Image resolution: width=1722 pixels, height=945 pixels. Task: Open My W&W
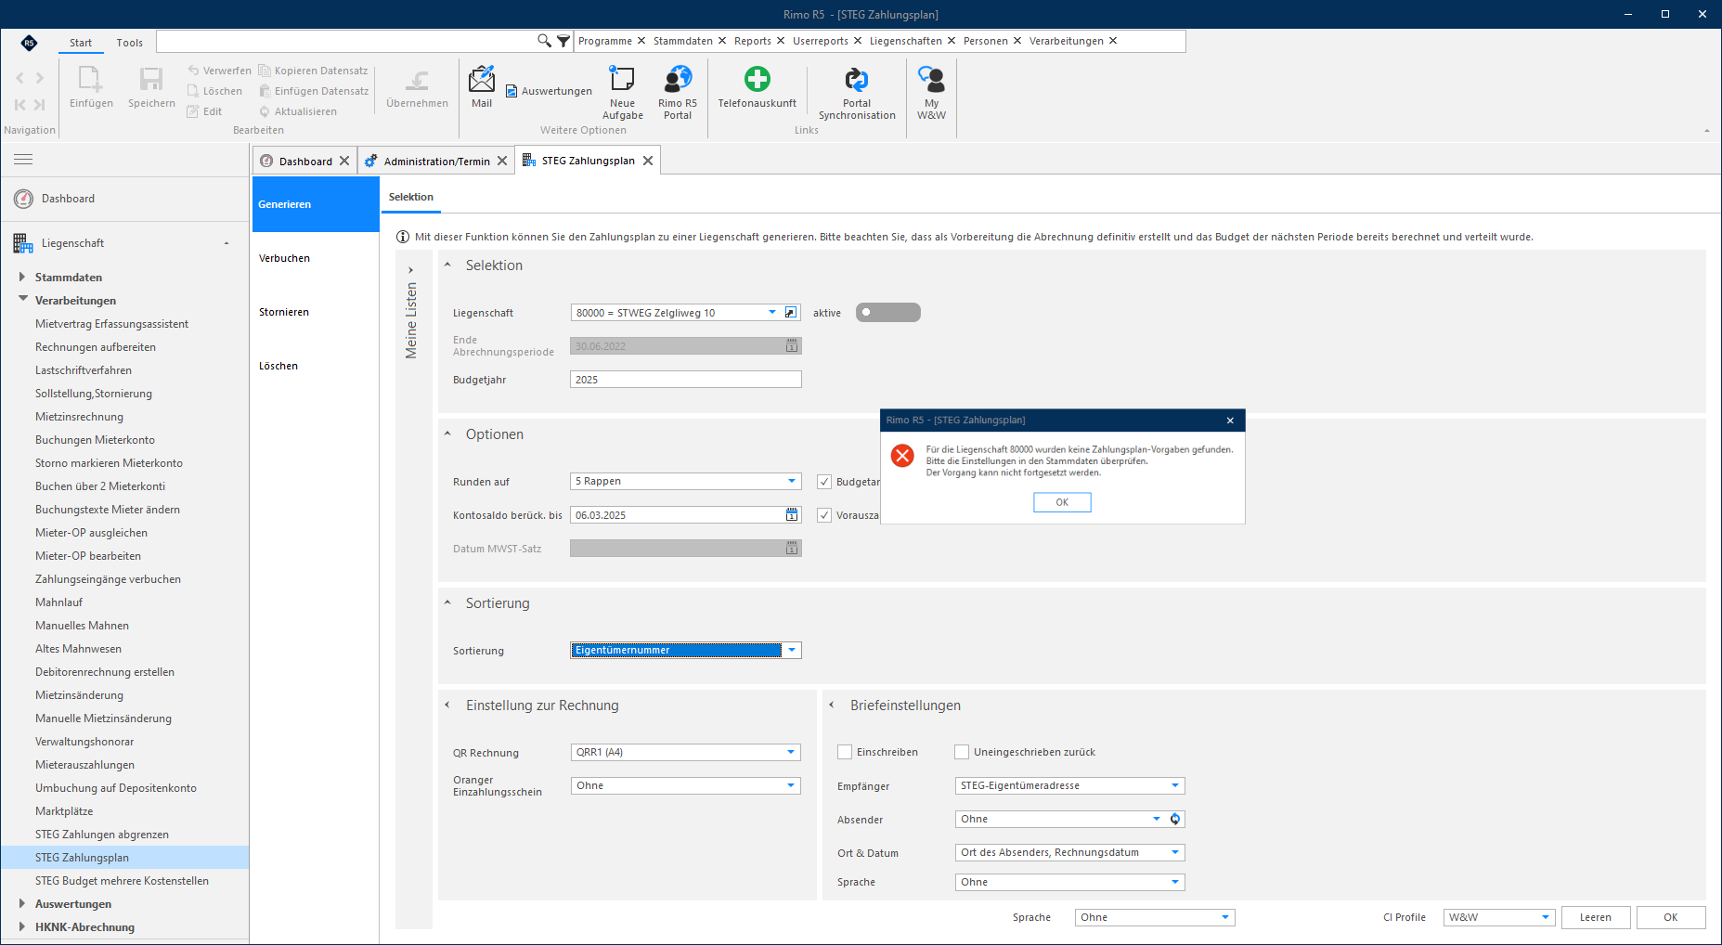tap(931, 92)
